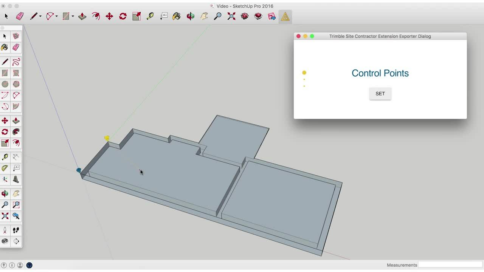Click the blue marker at the model origin
484x272 pixels.
point(79,170)
